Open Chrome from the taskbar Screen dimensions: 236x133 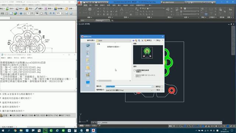(x=15, y=130)
